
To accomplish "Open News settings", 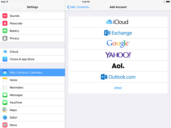I will [x=32, y=125].
